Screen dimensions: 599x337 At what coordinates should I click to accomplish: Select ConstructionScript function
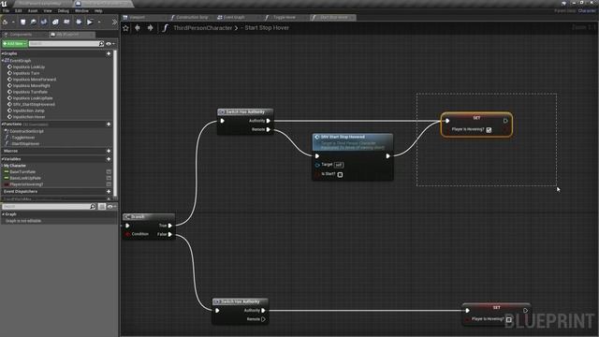tap(25, 131)
